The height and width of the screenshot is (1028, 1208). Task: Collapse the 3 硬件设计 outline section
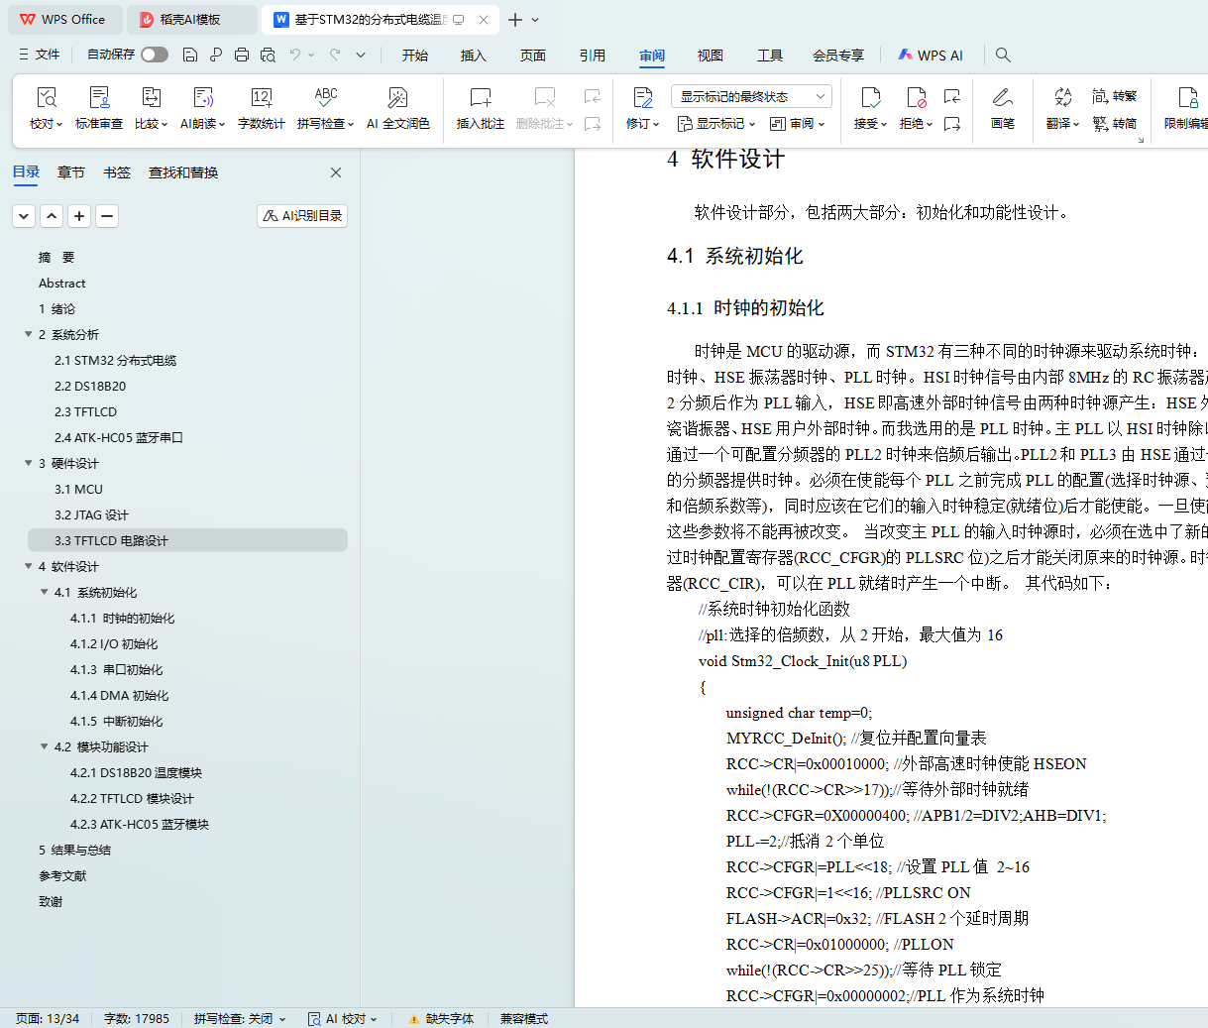click(x=29, y=464)
